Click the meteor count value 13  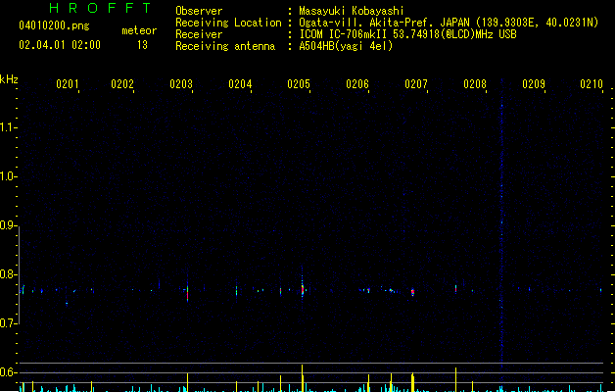pyautogui.click(x=142, y=45)
